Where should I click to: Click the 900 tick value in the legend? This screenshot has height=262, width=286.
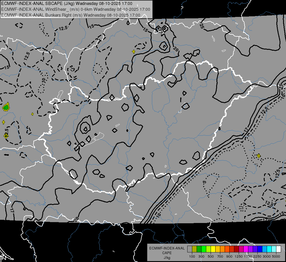tap(229, 256)
